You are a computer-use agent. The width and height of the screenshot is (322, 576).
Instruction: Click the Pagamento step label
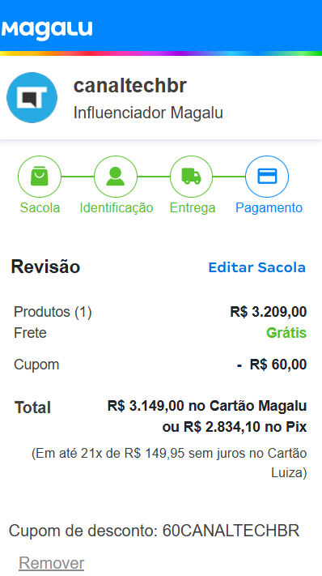pyautogui.click(x=269, y=208)
